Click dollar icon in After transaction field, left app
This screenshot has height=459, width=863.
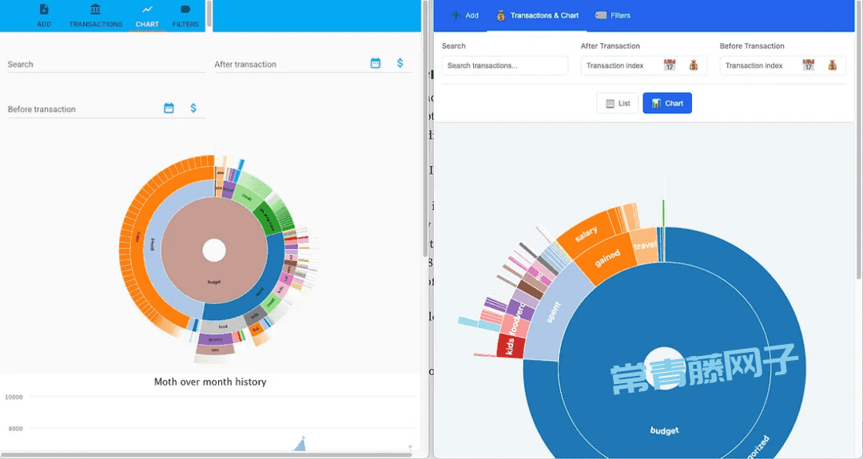tap(400, 63)
